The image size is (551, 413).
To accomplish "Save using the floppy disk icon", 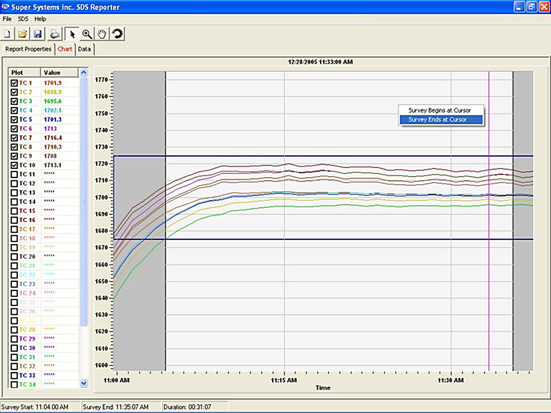I will pyautogui.click(x=38, y=34).
